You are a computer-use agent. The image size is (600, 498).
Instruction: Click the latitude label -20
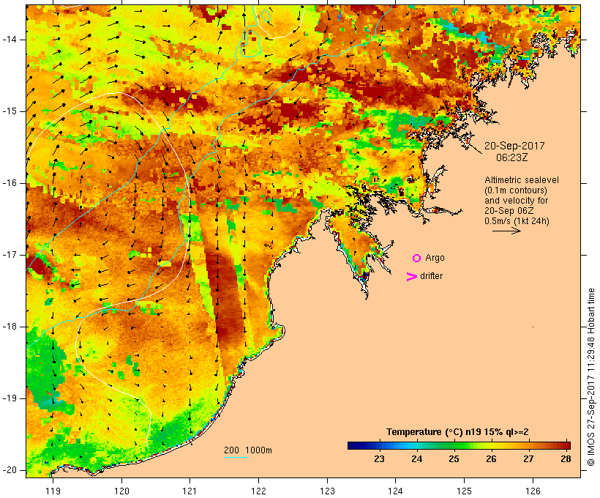pyautogui.click(x=10, y=470)
